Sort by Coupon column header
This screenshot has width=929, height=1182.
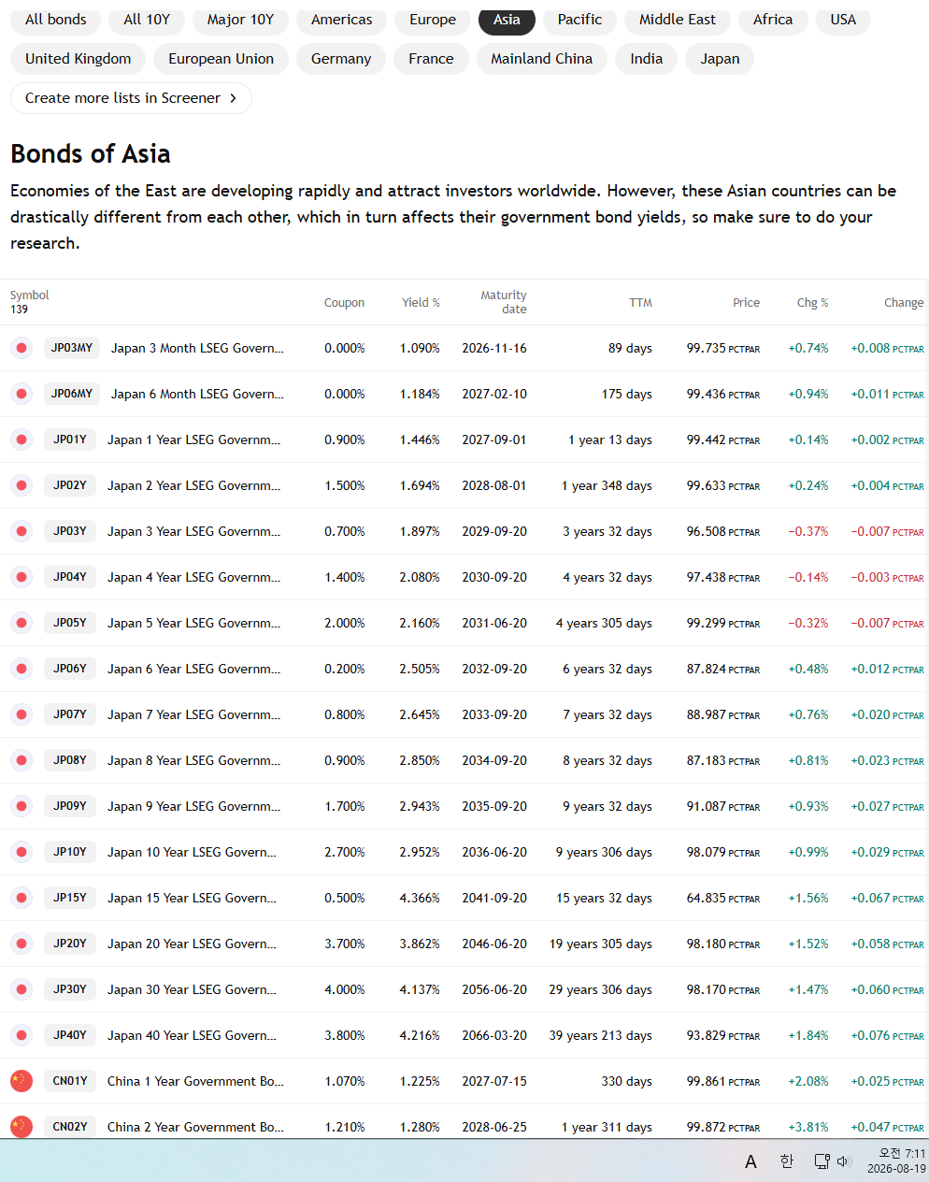tap(344, 303)
